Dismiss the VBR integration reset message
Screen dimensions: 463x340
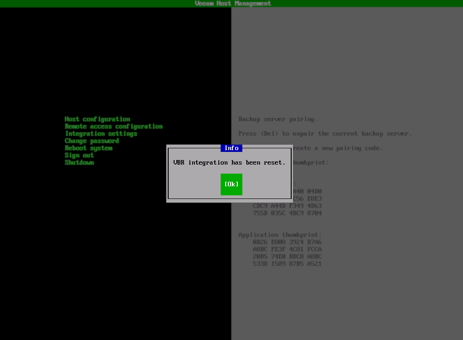[231, 184]
